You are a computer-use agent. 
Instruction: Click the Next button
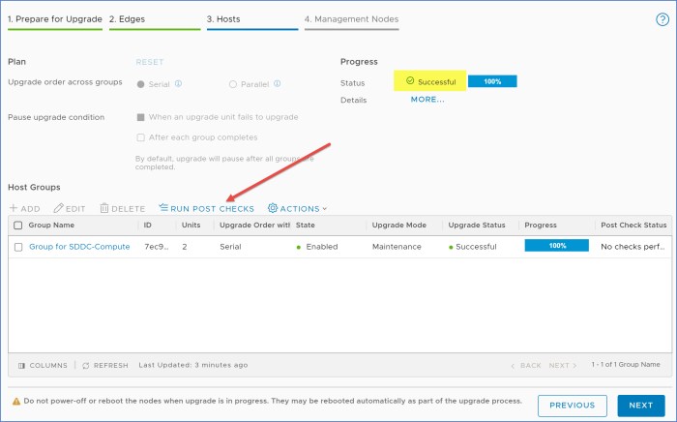coord(640,406)
